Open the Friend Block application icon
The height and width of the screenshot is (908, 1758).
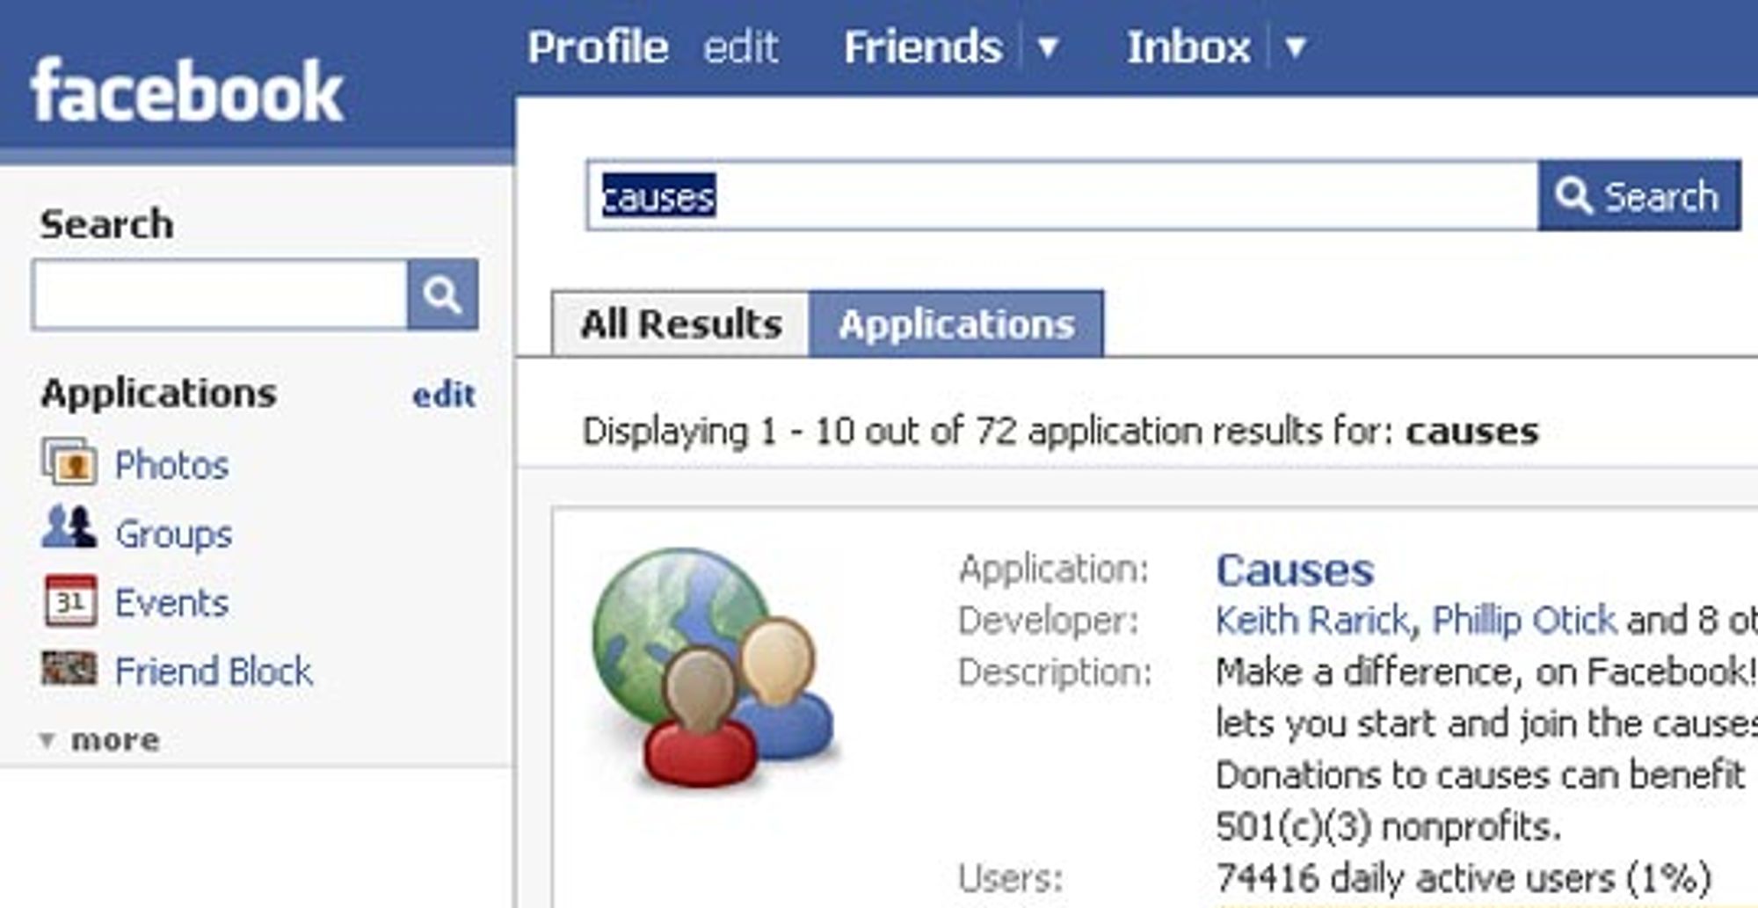click(x=69, y=669)
